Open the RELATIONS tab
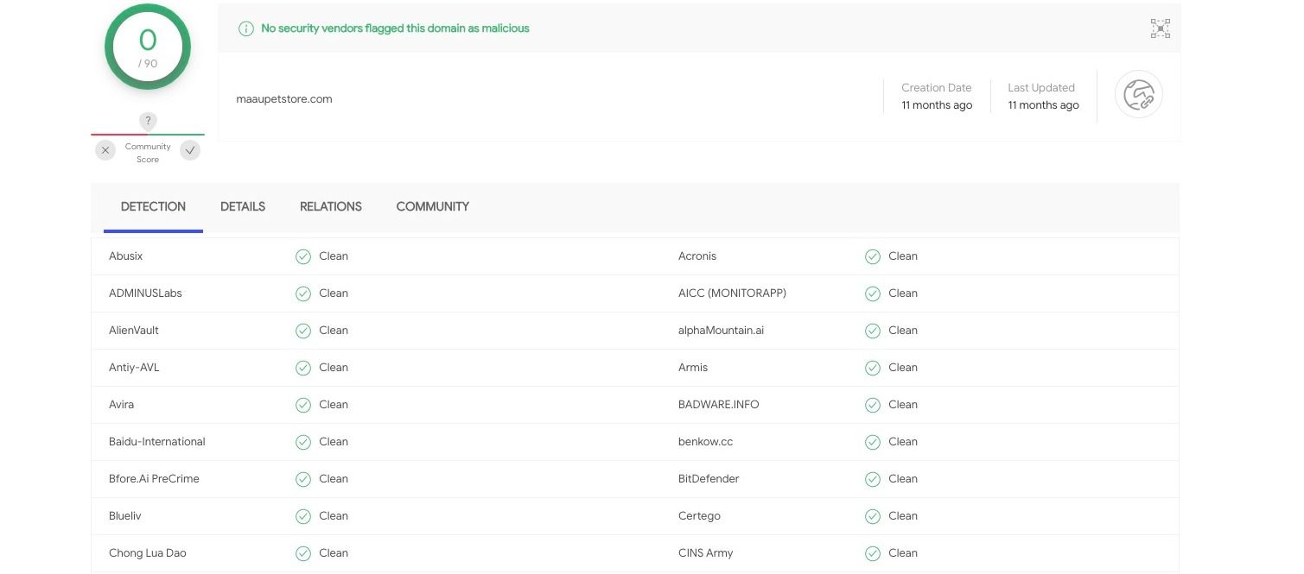This screenshot has height=574, width=1304. click(x=331, y=206)
